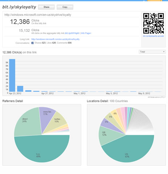Open the Long Link windows.microsoft.com URL
The image size is (168, 174).
click(55, 39)
